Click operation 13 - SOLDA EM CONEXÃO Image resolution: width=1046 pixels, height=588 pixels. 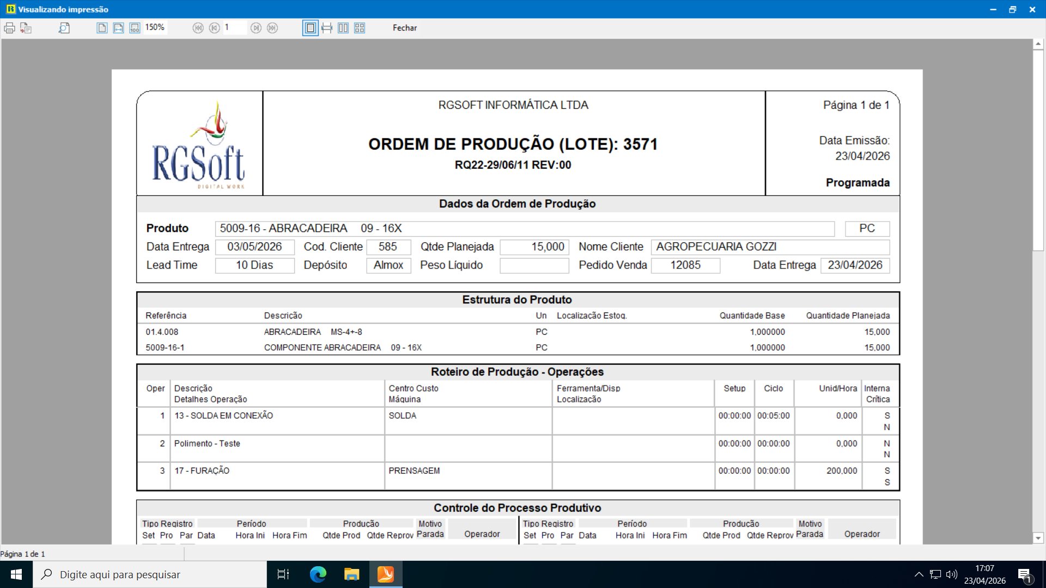pos(223,416)
